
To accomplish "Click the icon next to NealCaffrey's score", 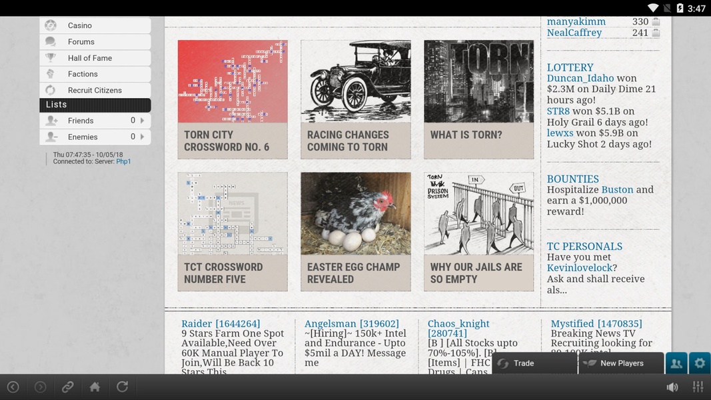I will (656, 33).
